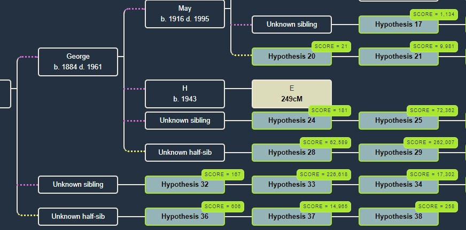Click the Hypothesis 17 box
This screenshot has width=466, height=230.
399,25
